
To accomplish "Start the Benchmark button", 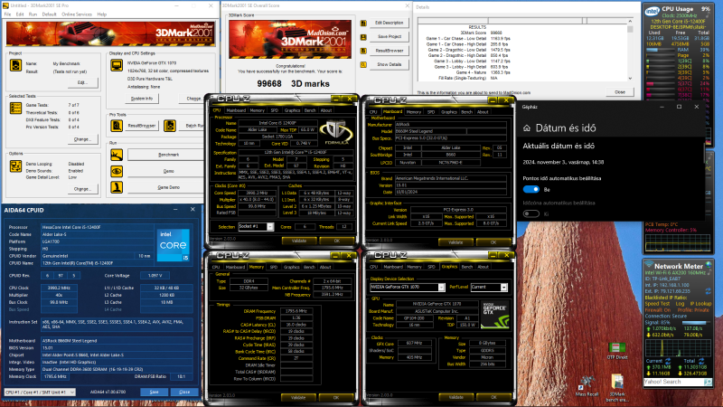I will click(x=166, y=155).
